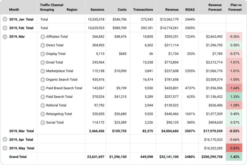Click the red -3.83% May forecast cell

234,148
